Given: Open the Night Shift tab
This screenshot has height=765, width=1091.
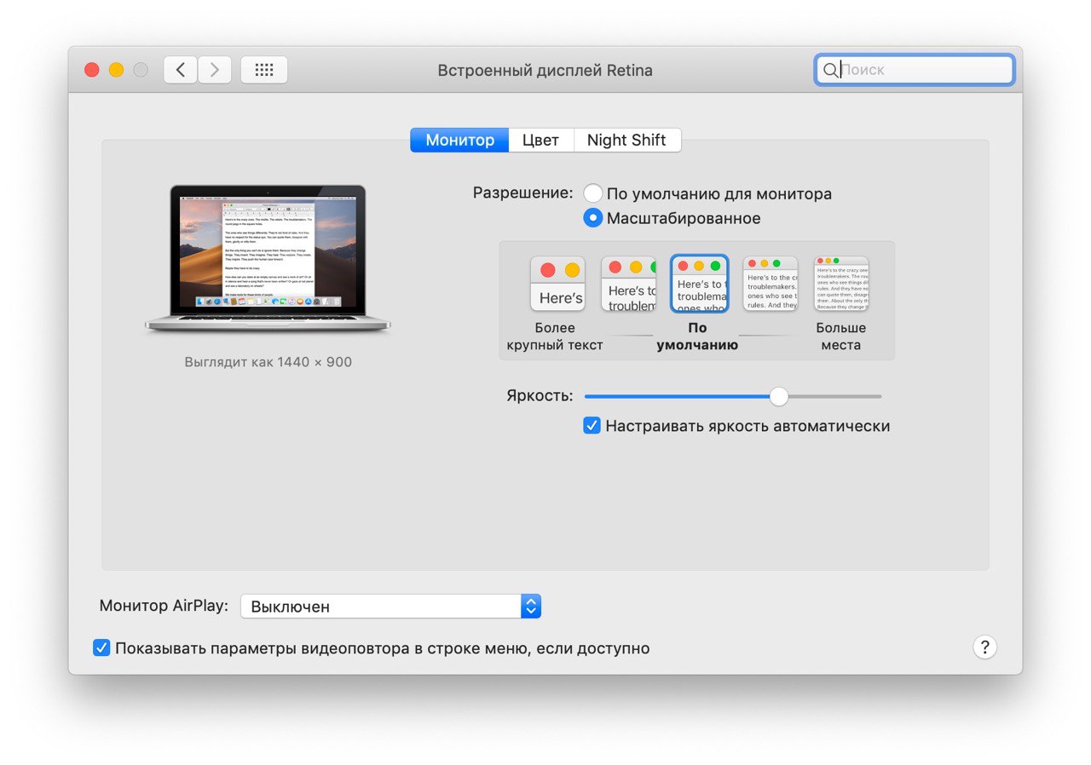Looking at the screenshot, I should coord(626,140).
